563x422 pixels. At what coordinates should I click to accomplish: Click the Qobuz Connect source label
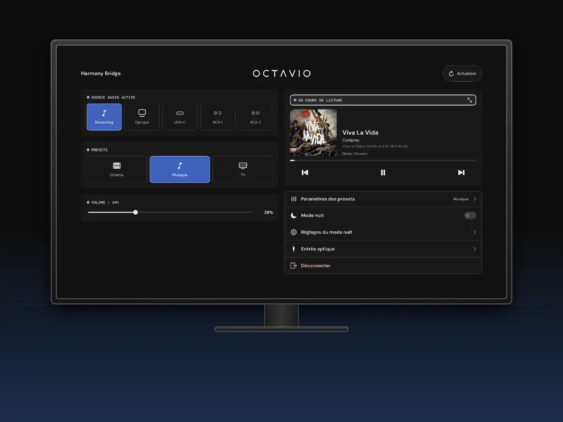355,153
